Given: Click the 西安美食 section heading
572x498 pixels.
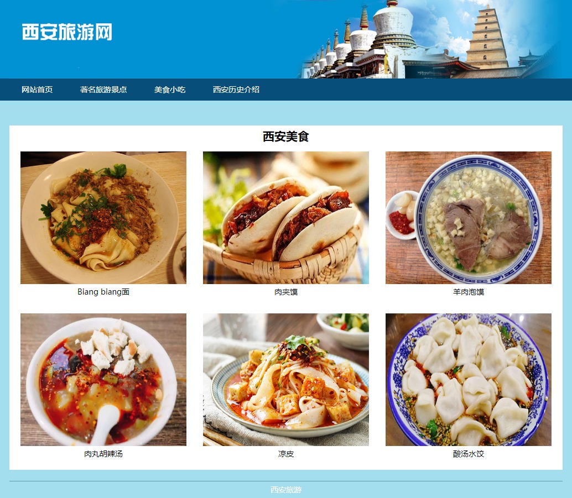Looking at the screenshot, I should [286, 137].
